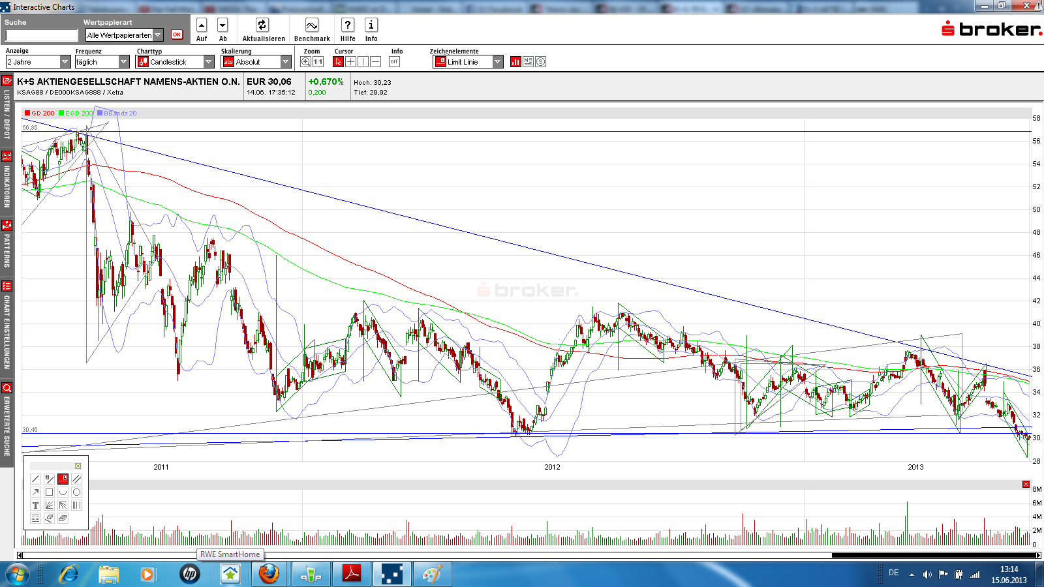Select the horizontal retracement lines tool
This screenshot has height=587, width=1044.
[x=36, y=518]
